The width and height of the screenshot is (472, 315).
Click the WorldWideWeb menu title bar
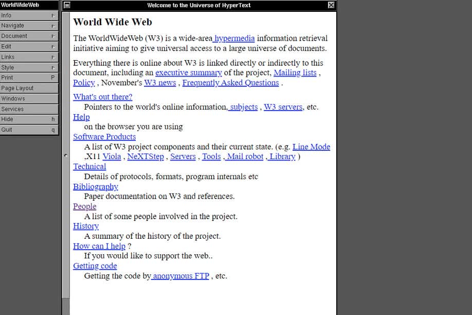tap(29, 5)
